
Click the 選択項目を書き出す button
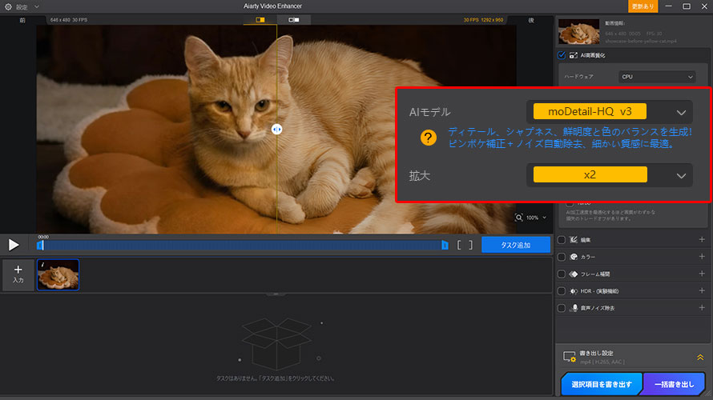pos(601,384)
